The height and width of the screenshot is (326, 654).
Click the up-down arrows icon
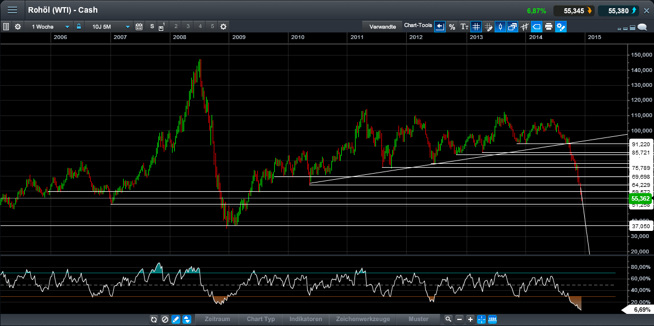(x=187, y=319)
